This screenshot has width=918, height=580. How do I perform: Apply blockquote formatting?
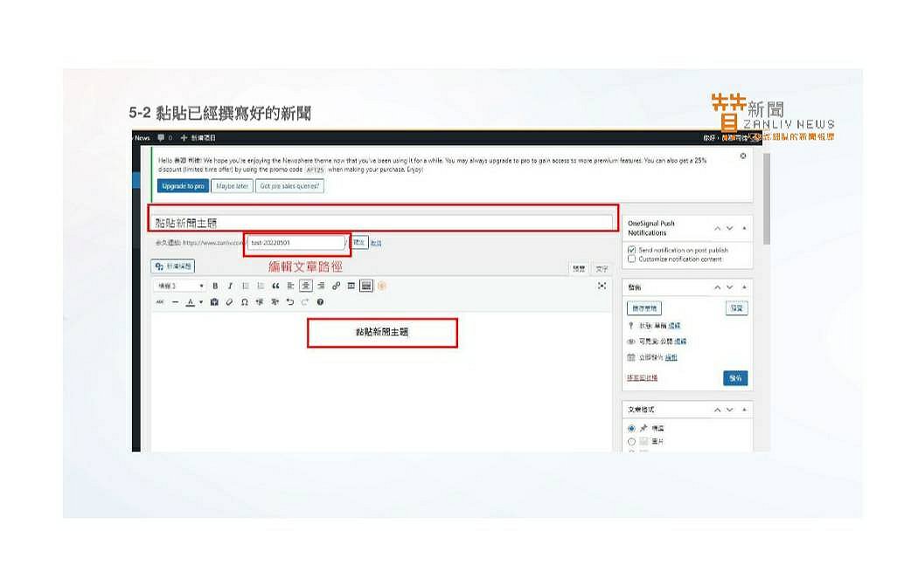coord(275,286)
